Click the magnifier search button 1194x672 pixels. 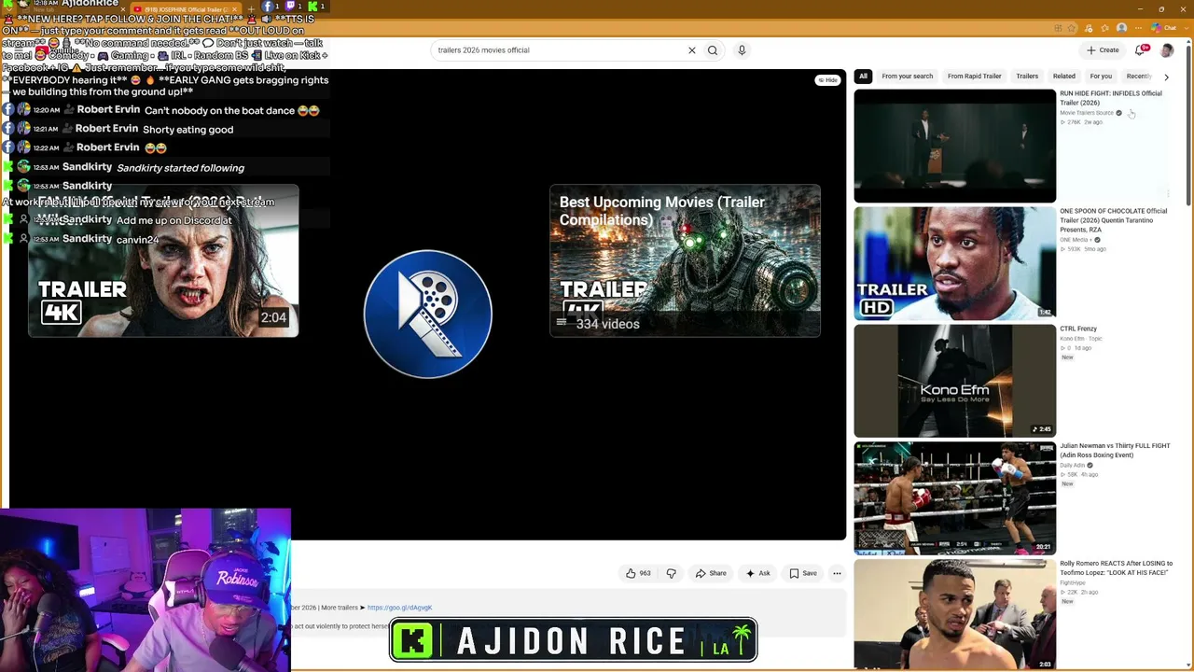point(713,50)
